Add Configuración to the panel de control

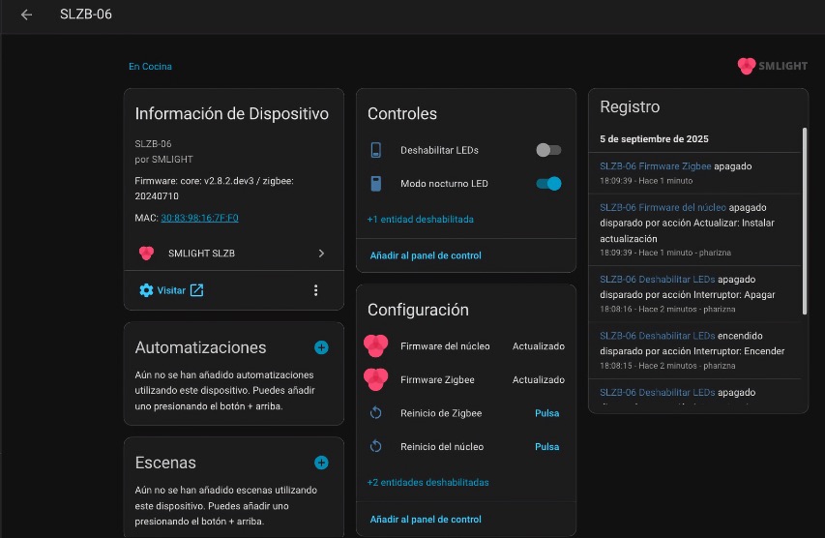(426, 519)
